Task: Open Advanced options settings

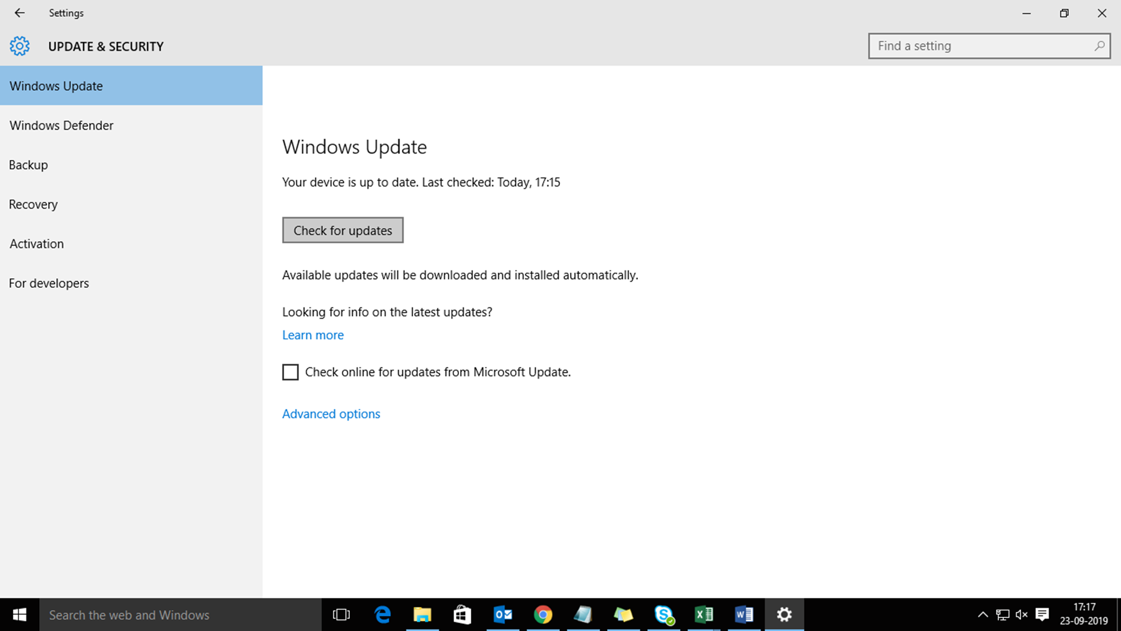Action: tap(330, 413)
